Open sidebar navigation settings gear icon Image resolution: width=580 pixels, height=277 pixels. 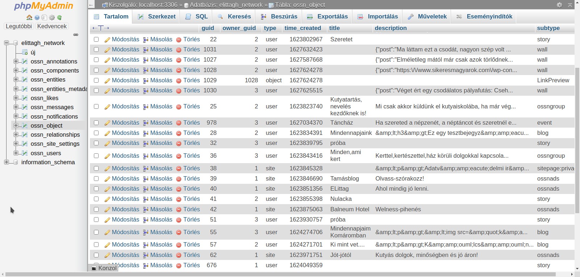(52, 17)
